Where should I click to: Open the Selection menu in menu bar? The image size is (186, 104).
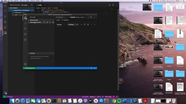click(16, 1)
